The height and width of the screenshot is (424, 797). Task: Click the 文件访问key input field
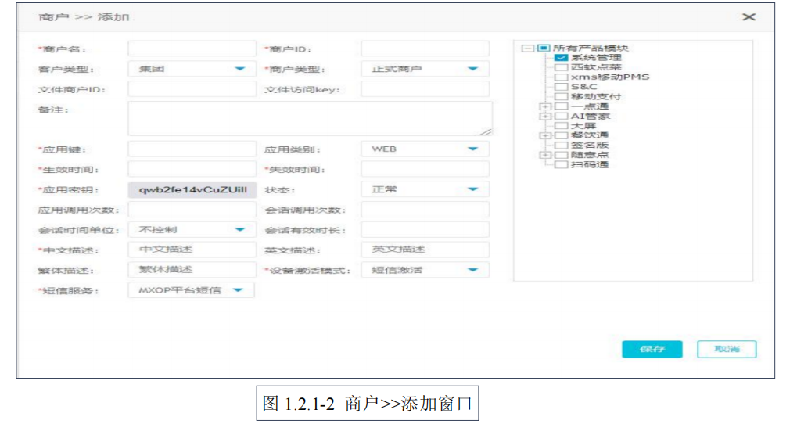click(x=425, y=89)
